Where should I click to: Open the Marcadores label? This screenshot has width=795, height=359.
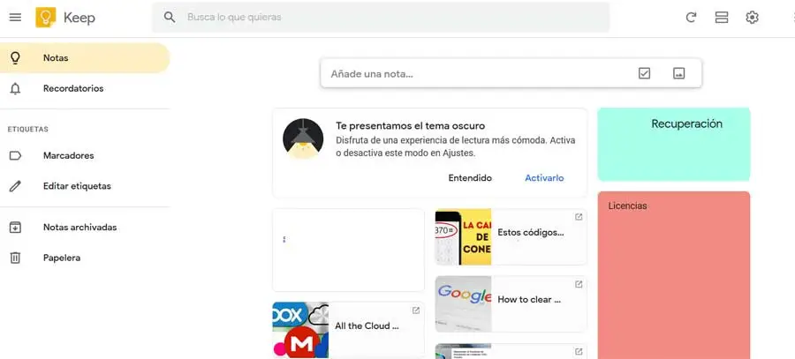point(85,155)
